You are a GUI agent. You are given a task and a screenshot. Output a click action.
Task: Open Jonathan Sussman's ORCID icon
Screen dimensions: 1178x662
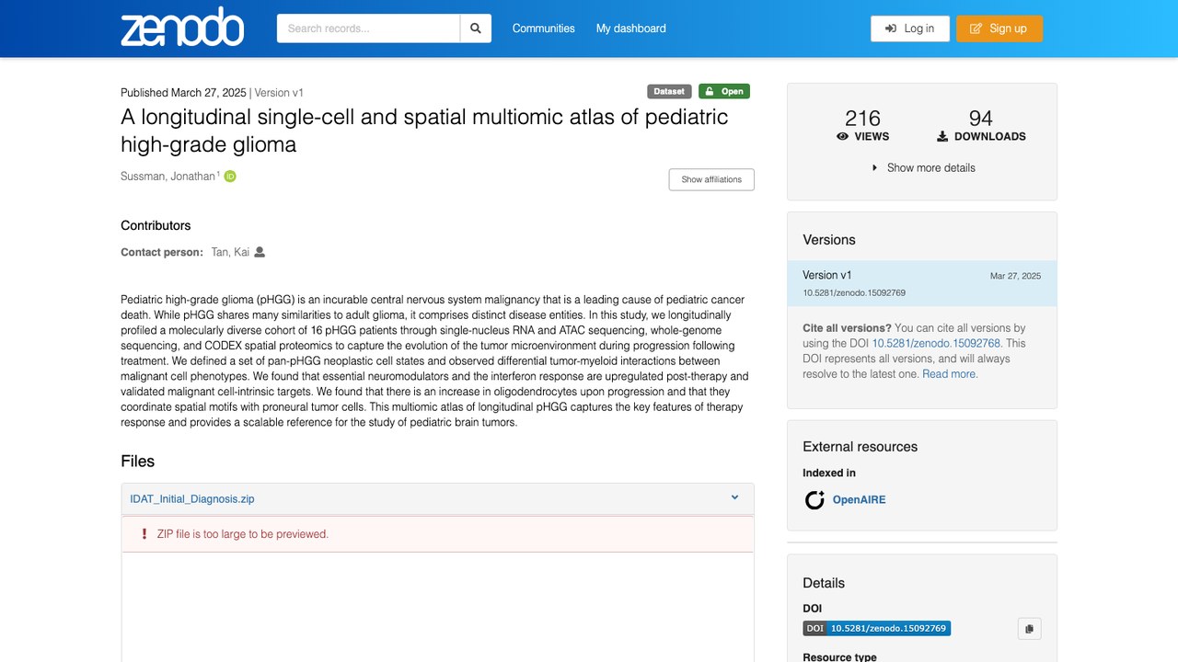coord(230,177)
